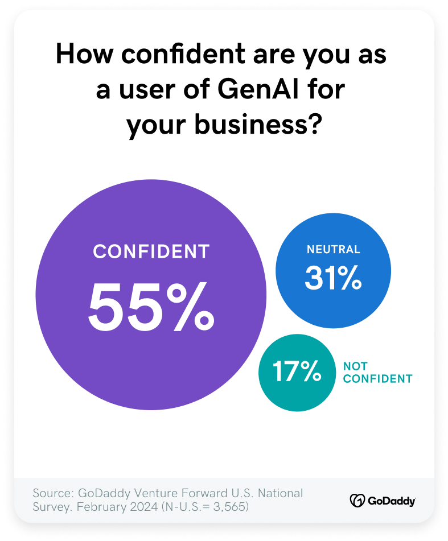This screenshot has width=448, height=541.
Task: Click the sample size N-U.S.= 3,565
Action: (205, 507)
